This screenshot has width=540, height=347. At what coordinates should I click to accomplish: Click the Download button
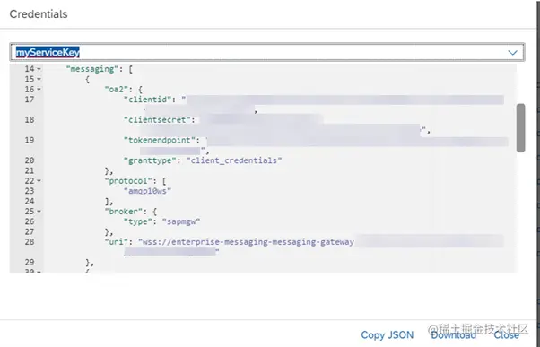pyautogui.click(x=454, y=335)
